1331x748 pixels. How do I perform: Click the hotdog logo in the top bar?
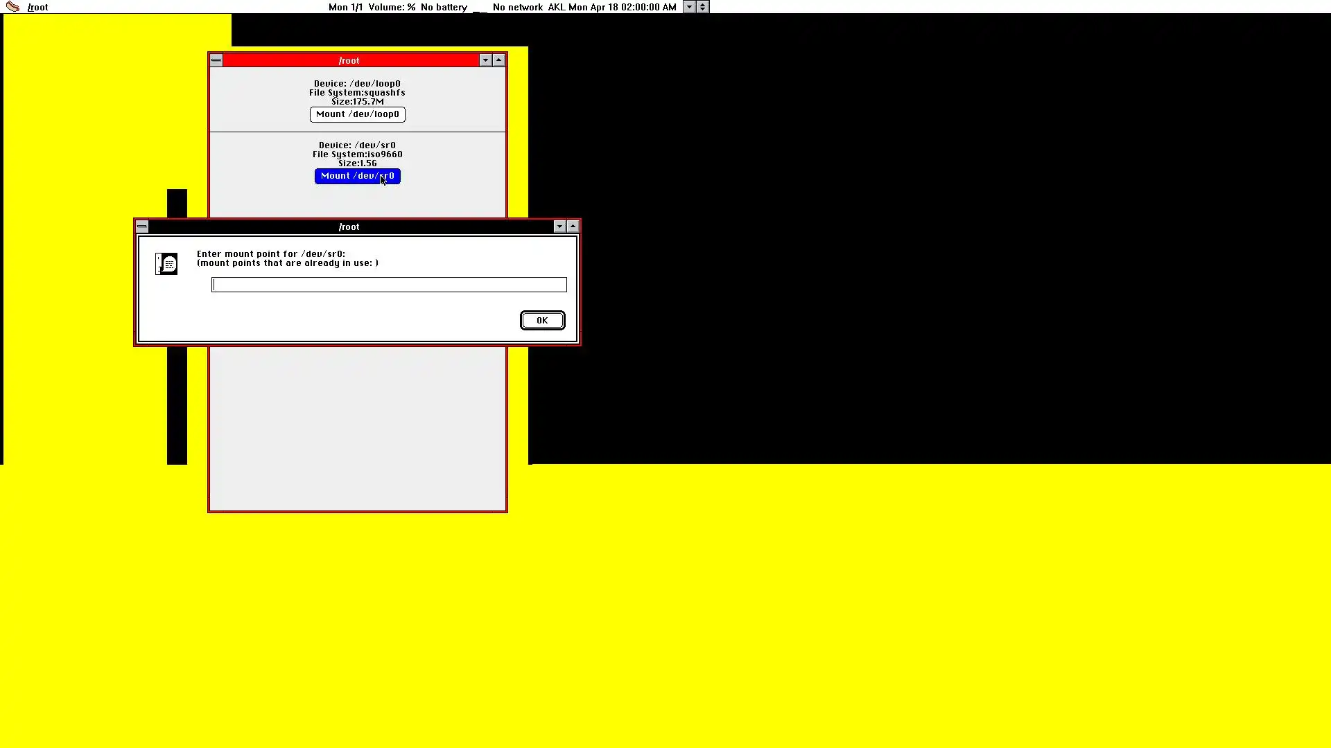(x=12, y=7)
